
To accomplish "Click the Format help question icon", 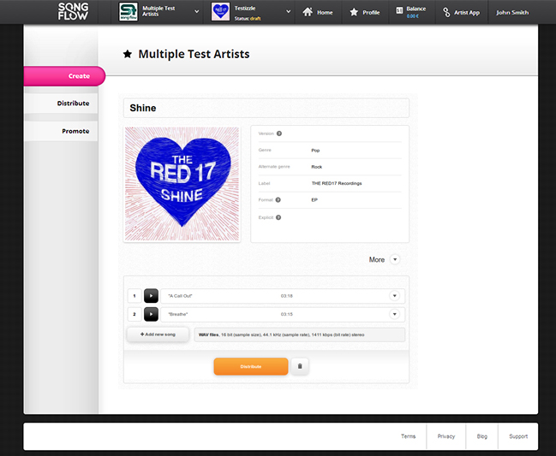I will pyautogui.click(x=278, y=199).
